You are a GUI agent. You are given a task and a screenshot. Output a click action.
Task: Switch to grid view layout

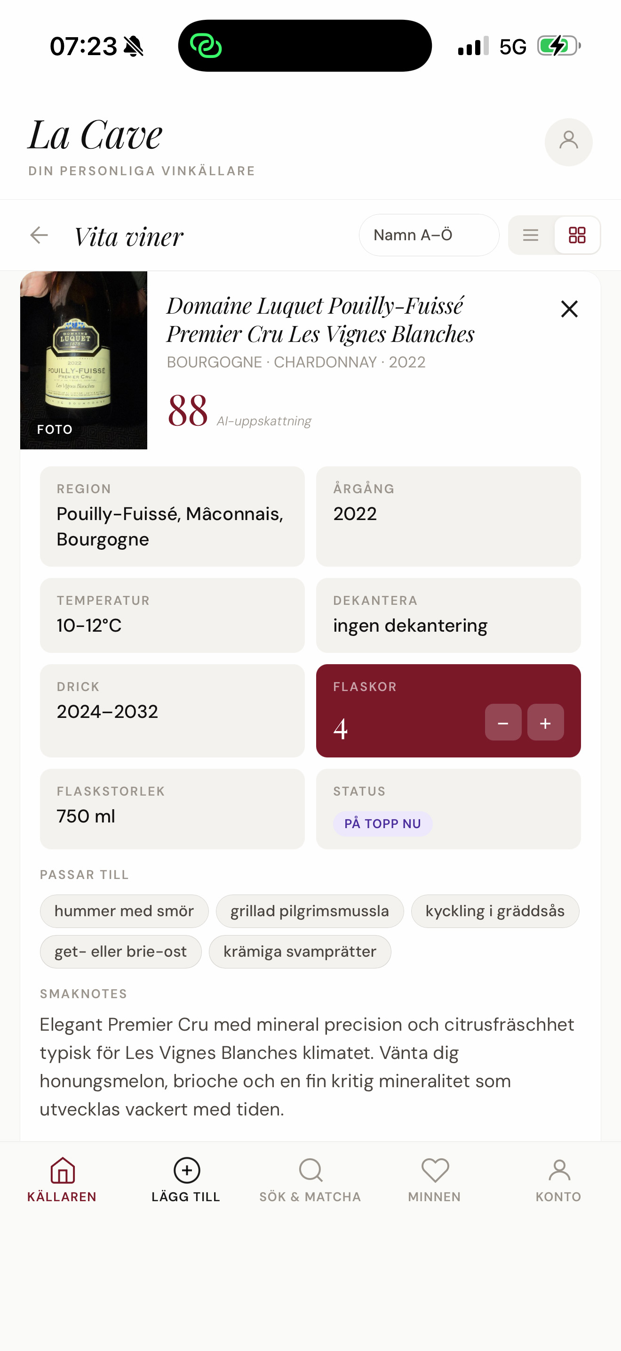[x=577, y=235]
